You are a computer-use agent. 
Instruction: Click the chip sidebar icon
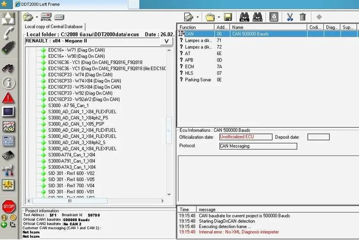(x=8, y=155)
